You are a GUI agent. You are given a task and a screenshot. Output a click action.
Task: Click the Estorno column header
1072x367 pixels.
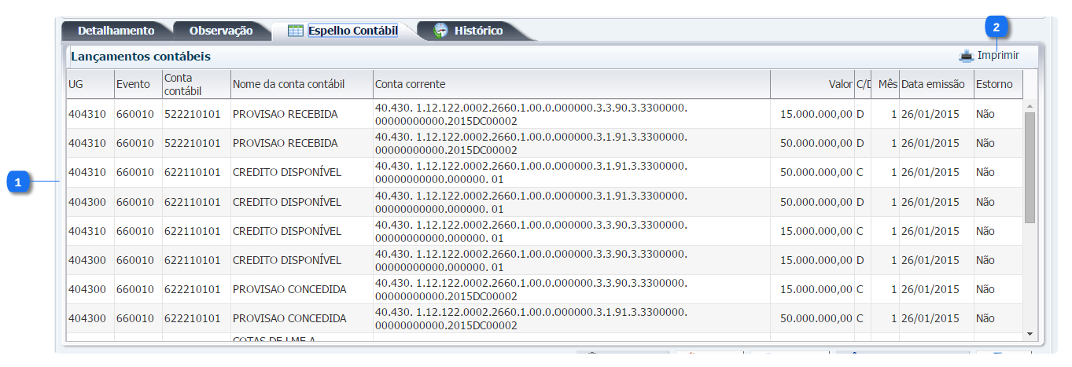(x=994, y=84)
